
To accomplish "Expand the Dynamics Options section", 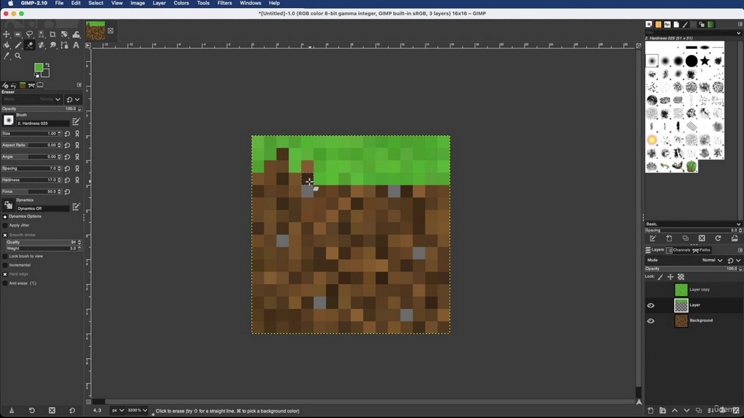I will (5, 217).
